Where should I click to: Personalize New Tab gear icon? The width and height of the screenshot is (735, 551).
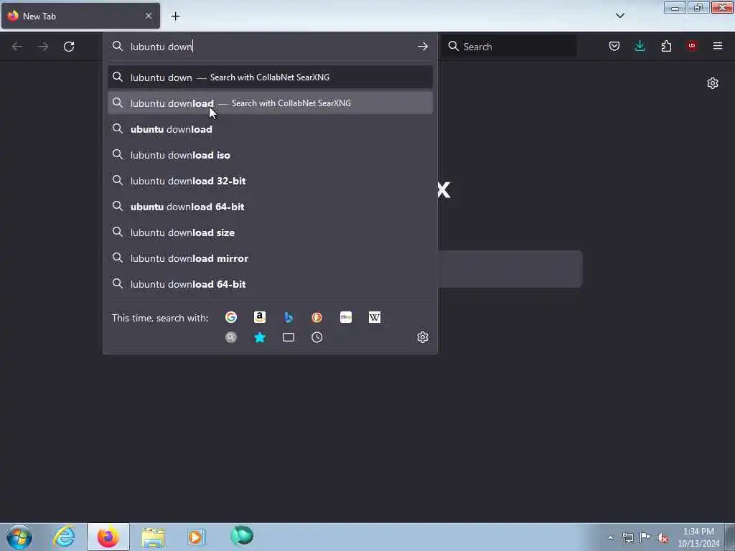pyautogui.click(x=713, y=83)
